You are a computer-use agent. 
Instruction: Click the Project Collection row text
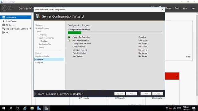click(x=79, y=53)
